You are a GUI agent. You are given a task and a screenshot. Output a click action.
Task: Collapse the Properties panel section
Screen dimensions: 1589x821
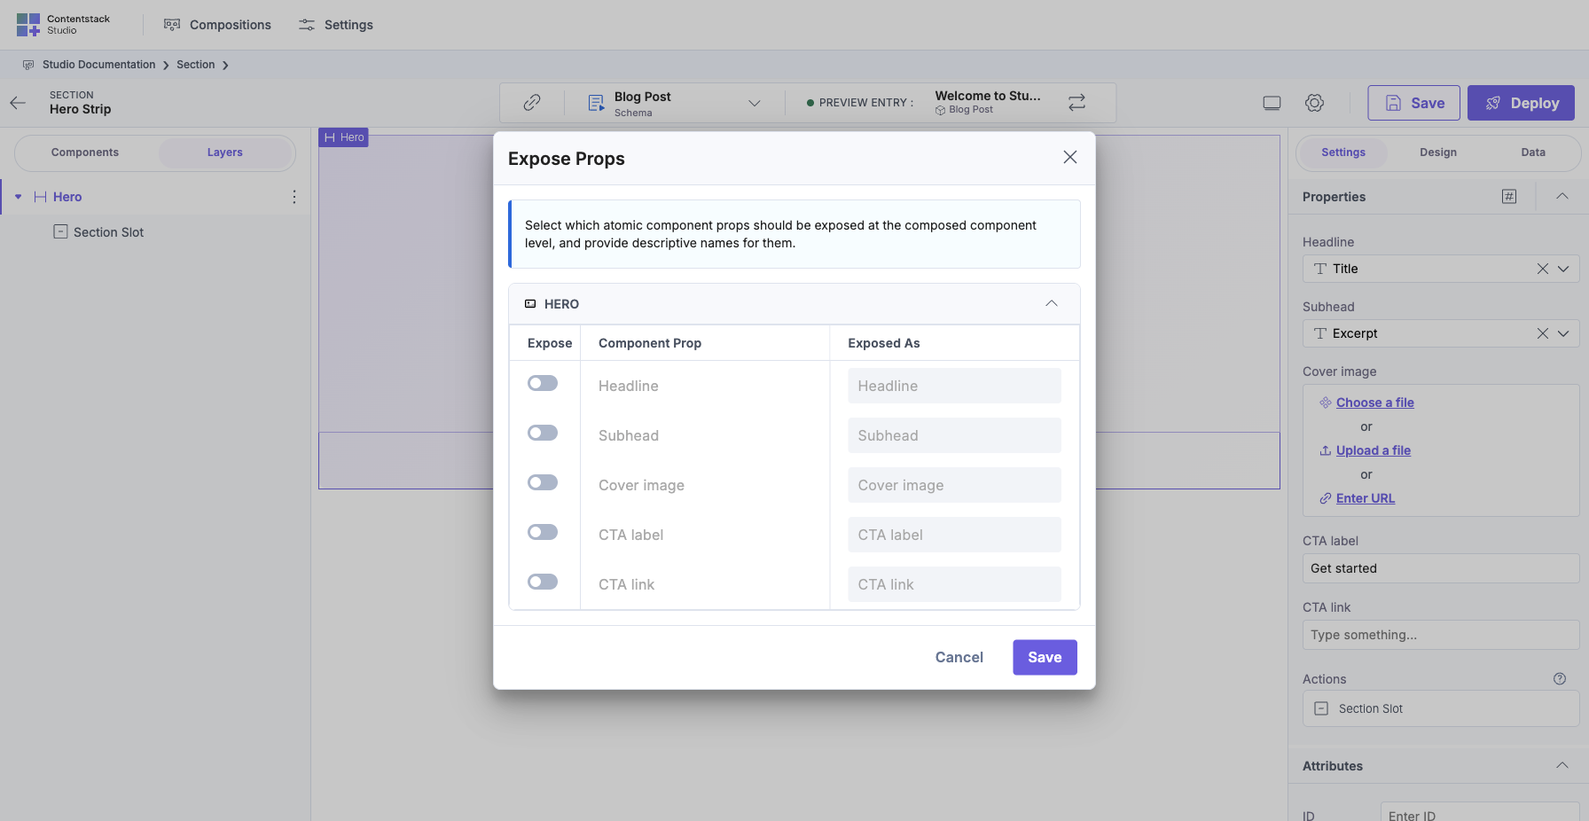tap(1562, 196)
